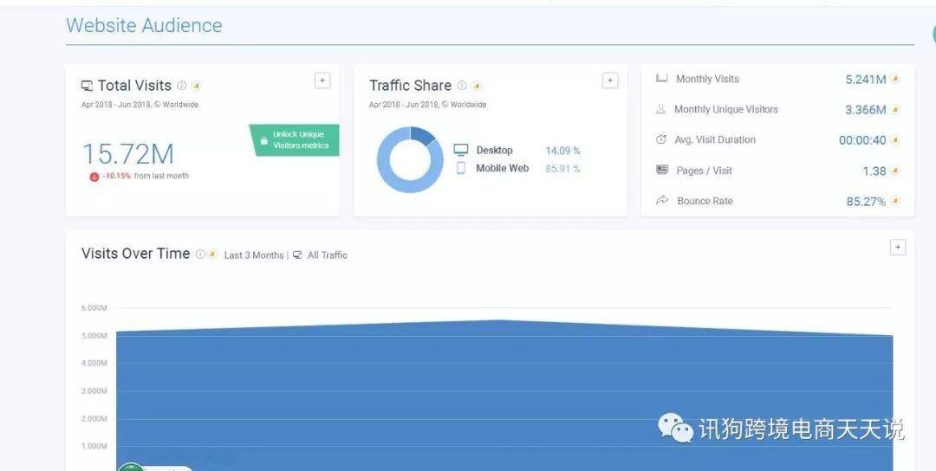Click the 1.38 Pages / Visit value

[874, 171]
